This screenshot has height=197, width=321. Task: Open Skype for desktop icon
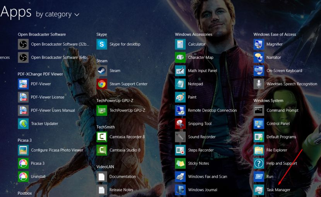pyautogui.click(x=102, y=44)
